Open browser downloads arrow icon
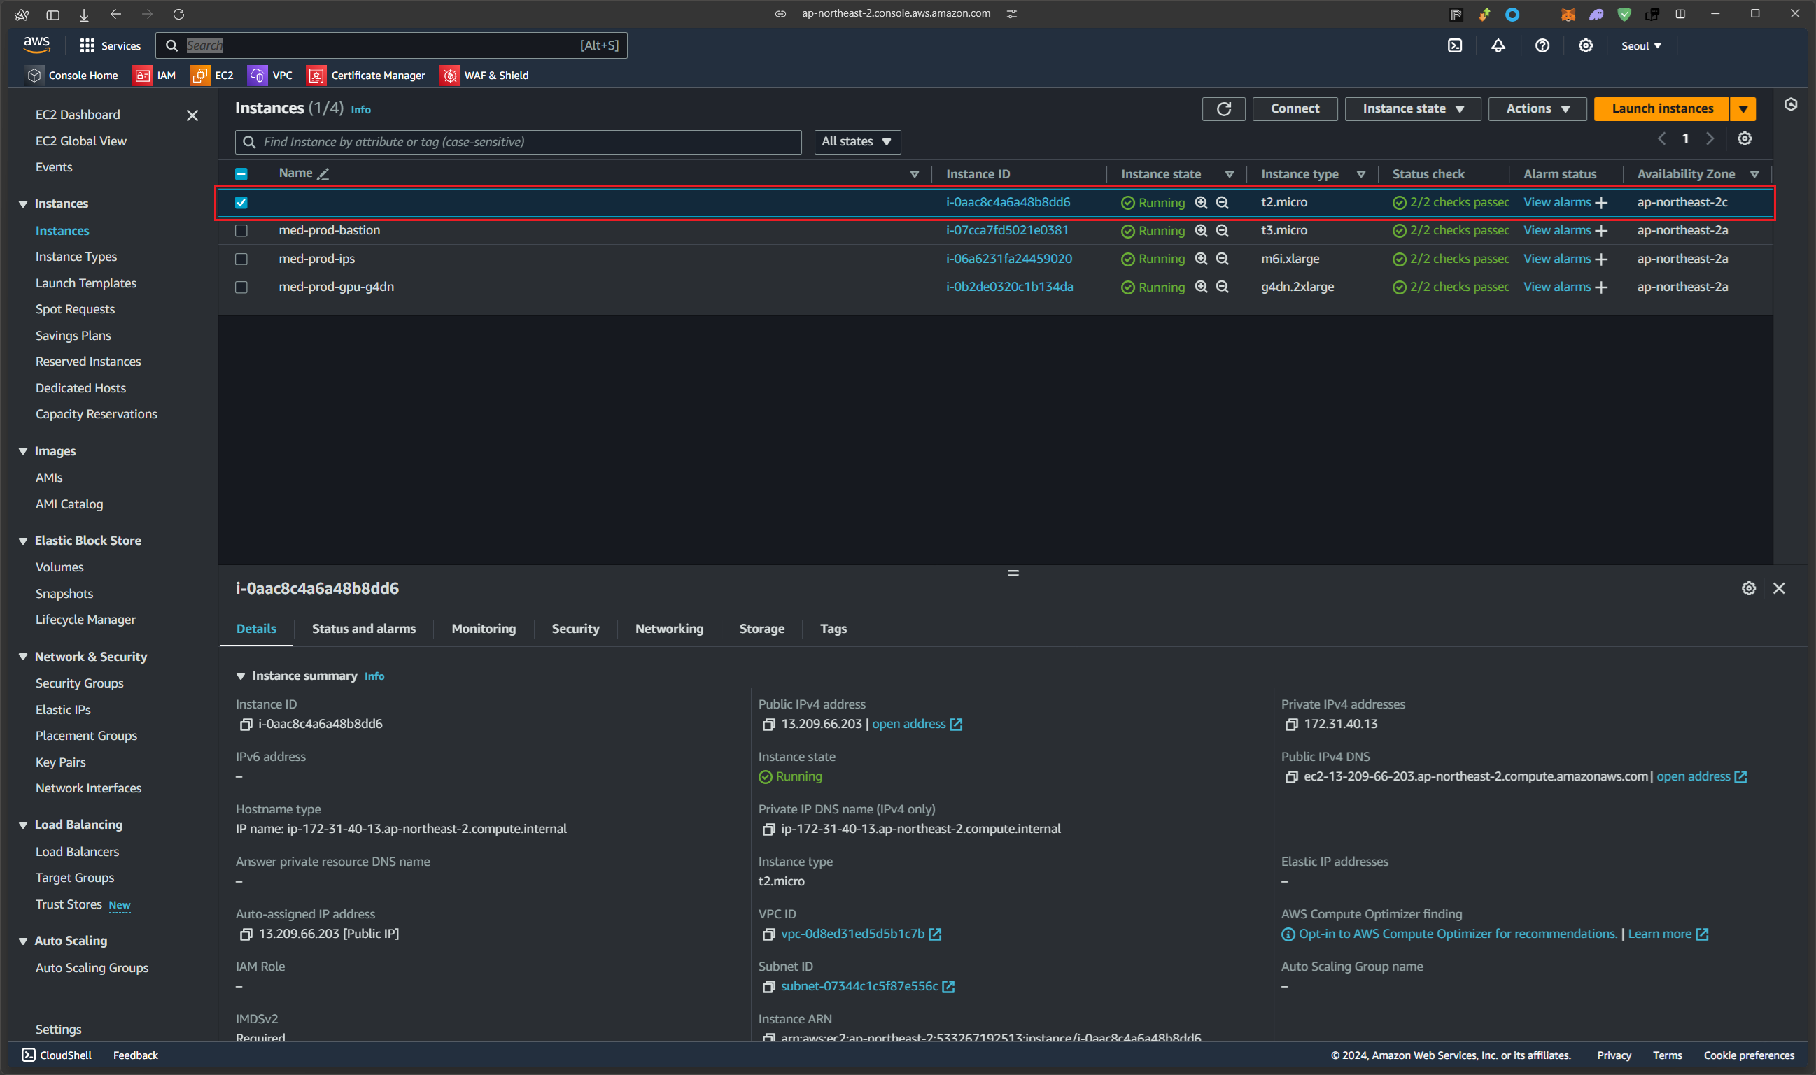1816x1075 pixels. click(83, 15)
